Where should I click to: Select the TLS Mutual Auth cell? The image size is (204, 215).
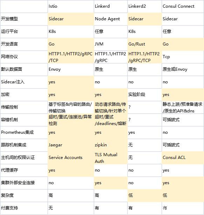point(111,158)
